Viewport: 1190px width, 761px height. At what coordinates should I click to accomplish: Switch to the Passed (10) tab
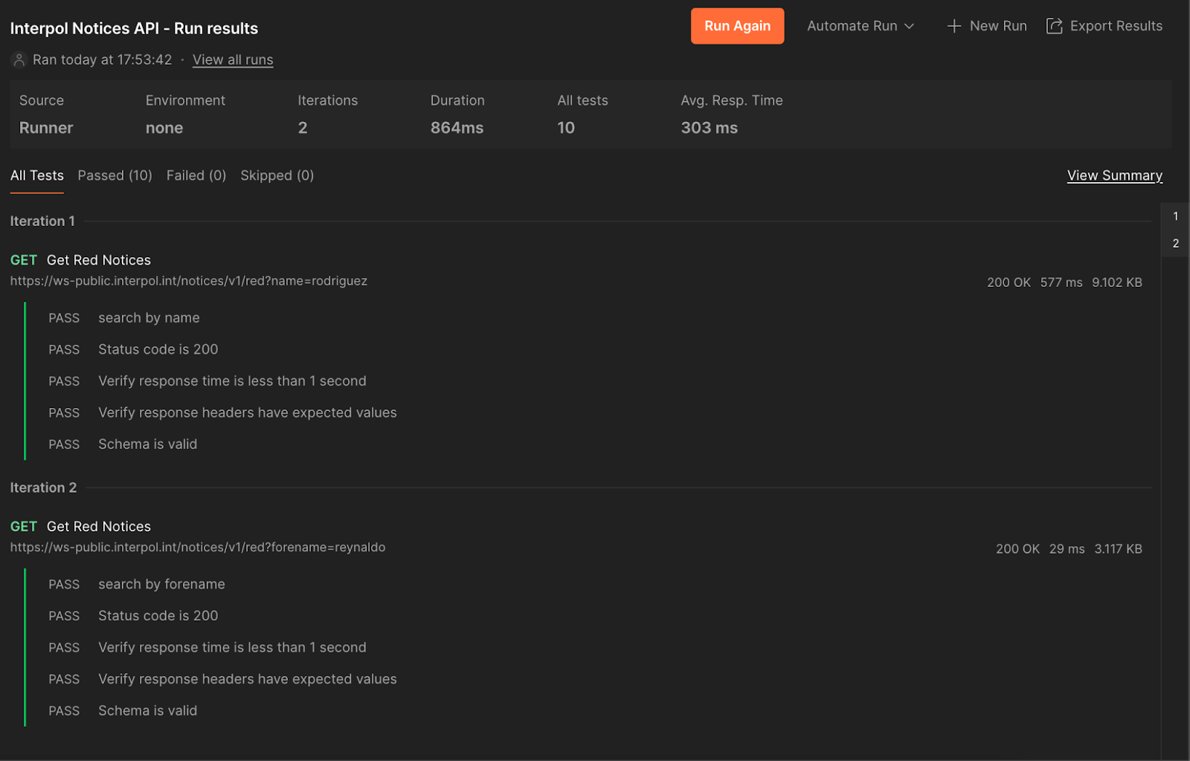114,175
